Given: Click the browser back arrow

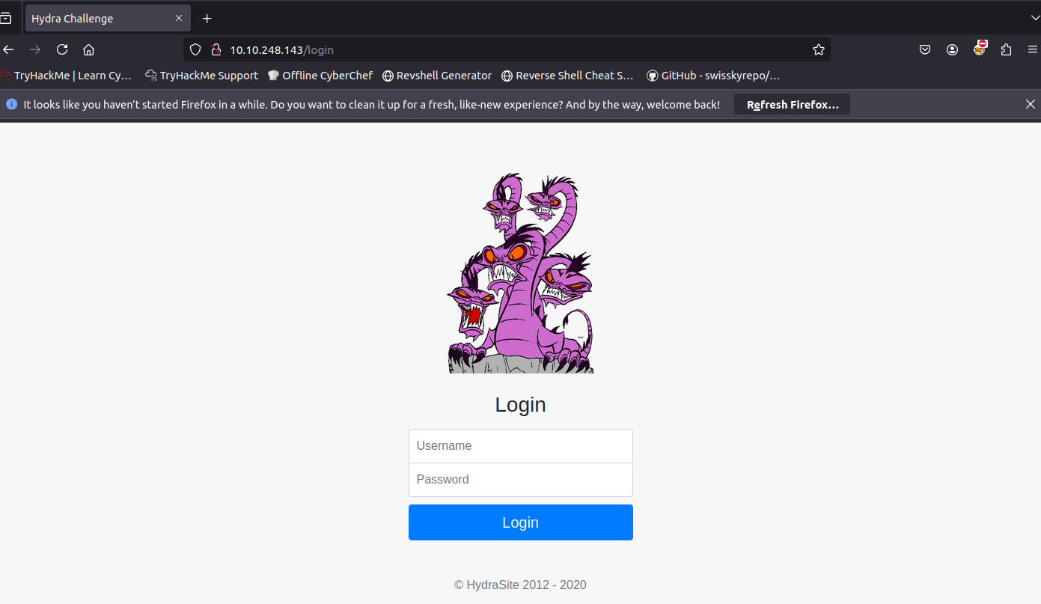Looking at the screenshot, I should click(8, 49).
